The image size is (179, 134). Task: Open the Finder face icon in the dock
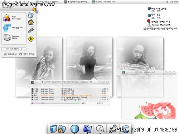point(87,129)
